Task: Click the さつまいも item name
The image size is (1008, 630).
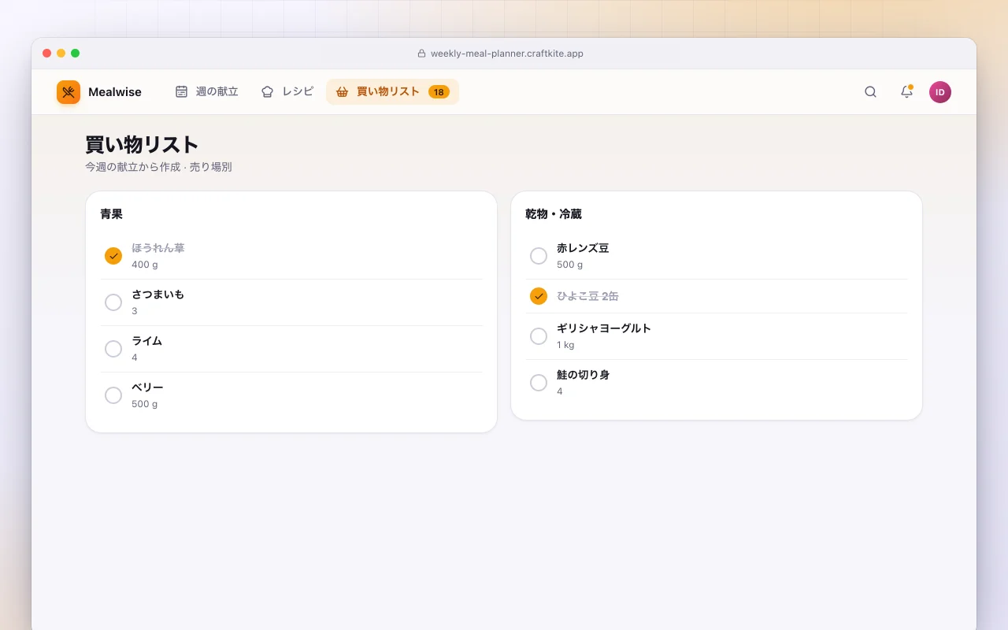Action: point(158,295)
